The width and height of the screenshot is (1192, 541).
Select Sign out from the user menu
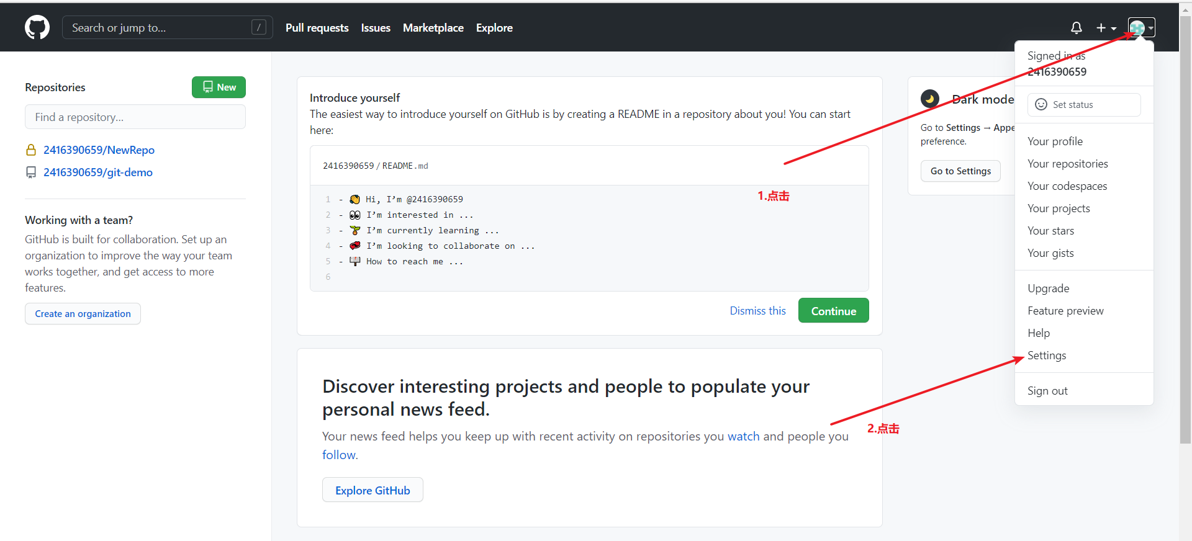pyautogui.click(x=1047, y=391)
